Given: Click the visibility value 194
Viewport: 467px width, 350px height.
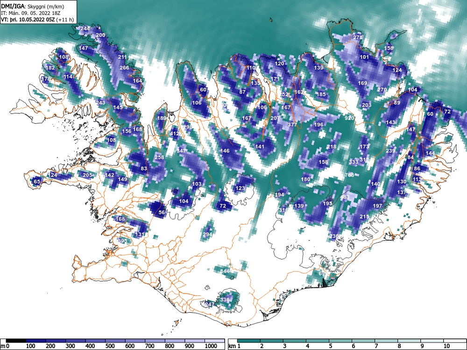Looking at the screenshot, I should (x=279, y=195).
